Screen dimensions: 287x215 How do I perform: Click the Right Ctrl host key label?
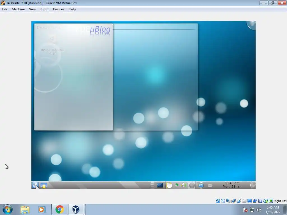[280, 201]
